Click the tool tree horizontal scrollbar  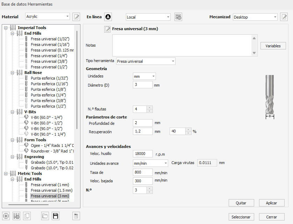click(28, 205)
